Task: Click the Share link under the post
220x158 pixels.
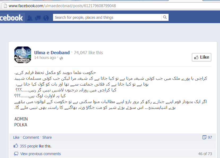Action: 47,137
